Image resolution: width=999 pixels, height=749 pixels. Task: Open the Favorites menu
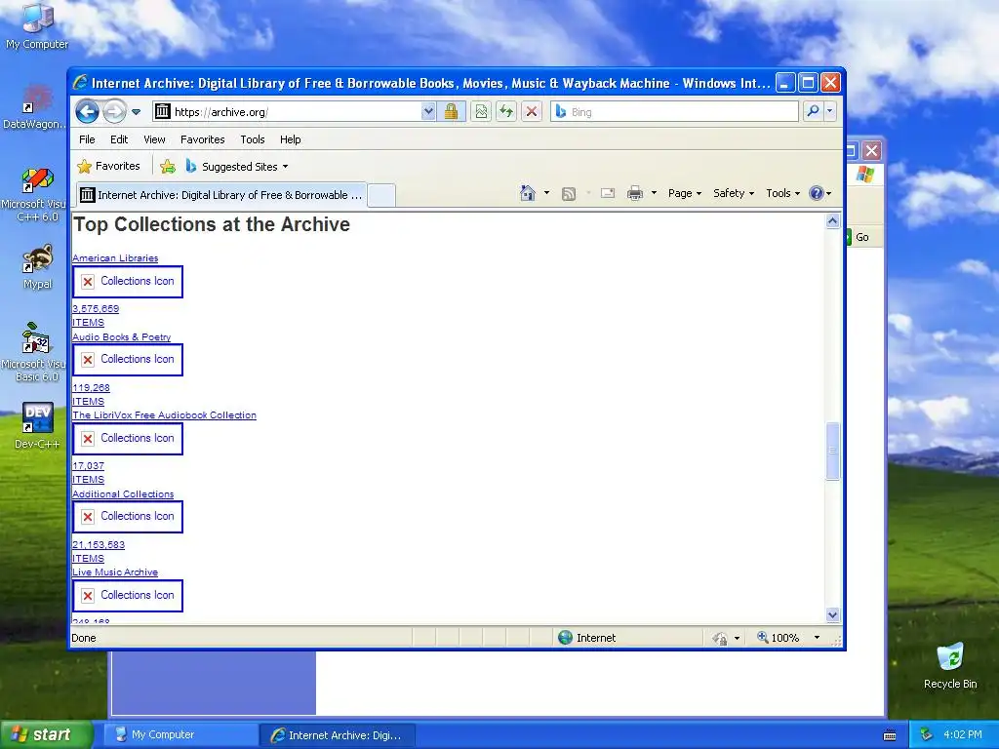(x=202, y=139)
